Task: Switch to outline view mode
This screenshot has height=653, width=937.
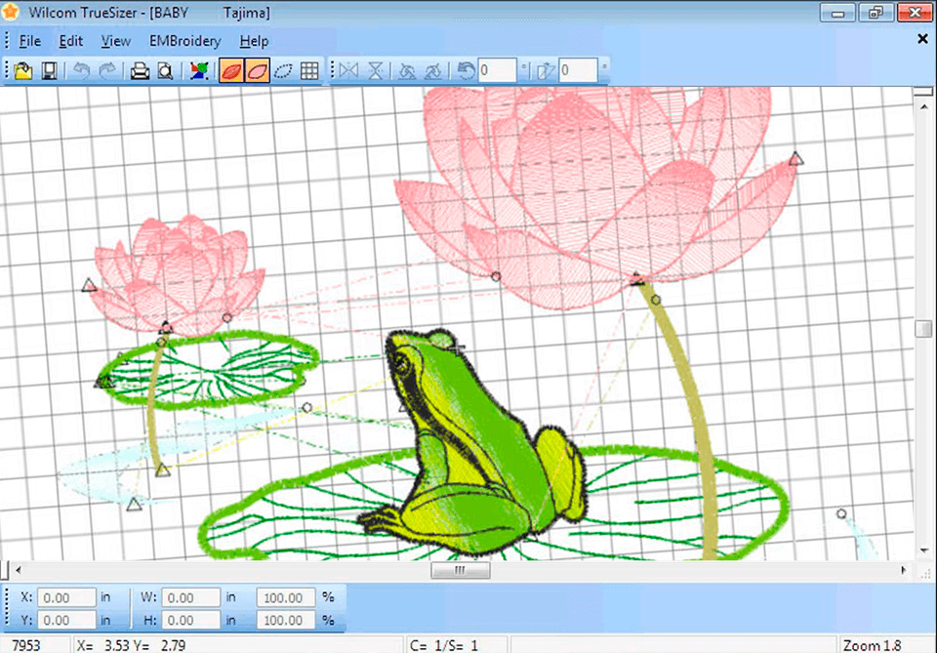Action: [x=284, y=70]
